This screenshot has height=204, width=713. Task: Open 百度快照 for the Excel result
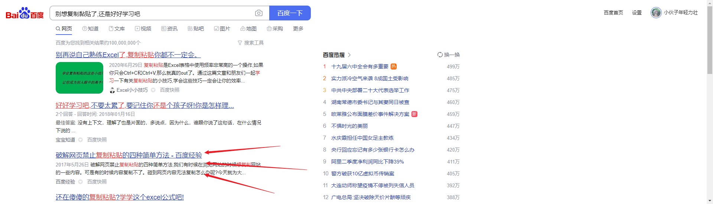point(170,90)
